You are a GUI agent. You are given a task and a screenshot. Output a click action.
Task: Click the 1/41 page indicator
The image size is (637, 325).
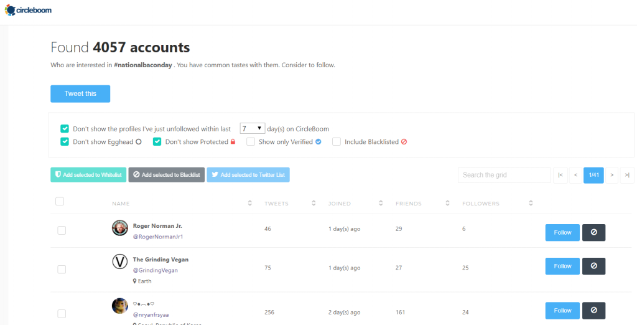[x=593, y=175]
